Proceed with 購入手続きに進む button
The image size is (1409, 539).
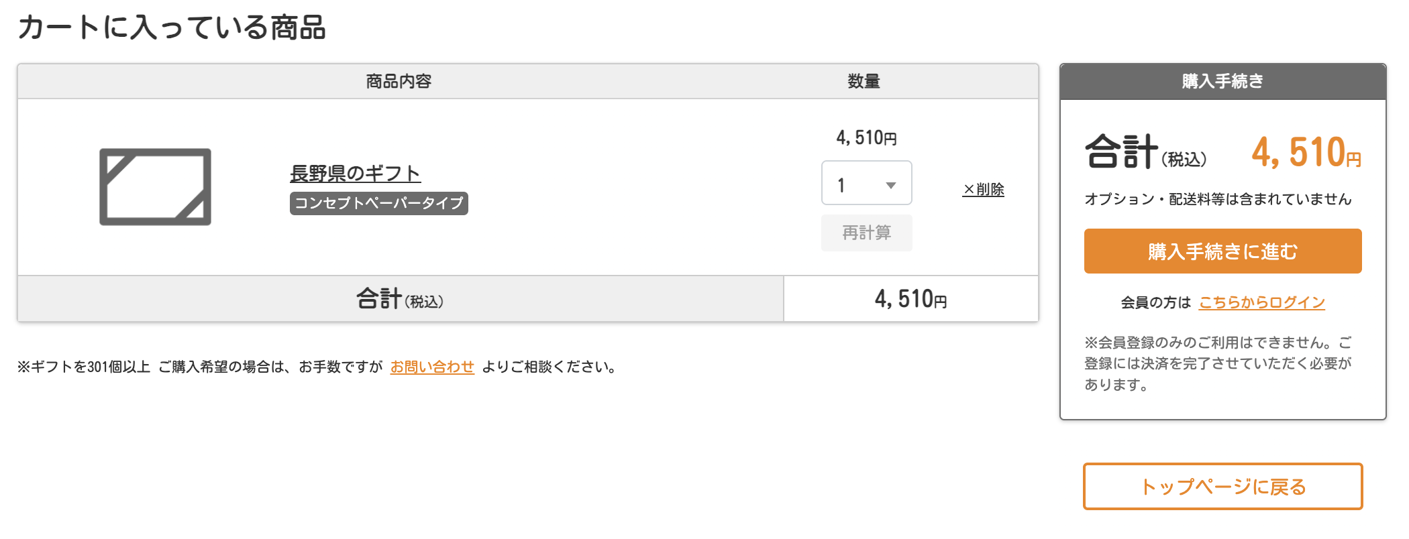click(1222, 251)
